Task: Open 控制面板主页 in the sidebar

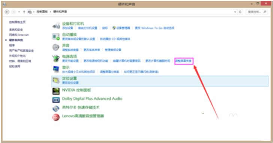Action: (x=17, y=22)
